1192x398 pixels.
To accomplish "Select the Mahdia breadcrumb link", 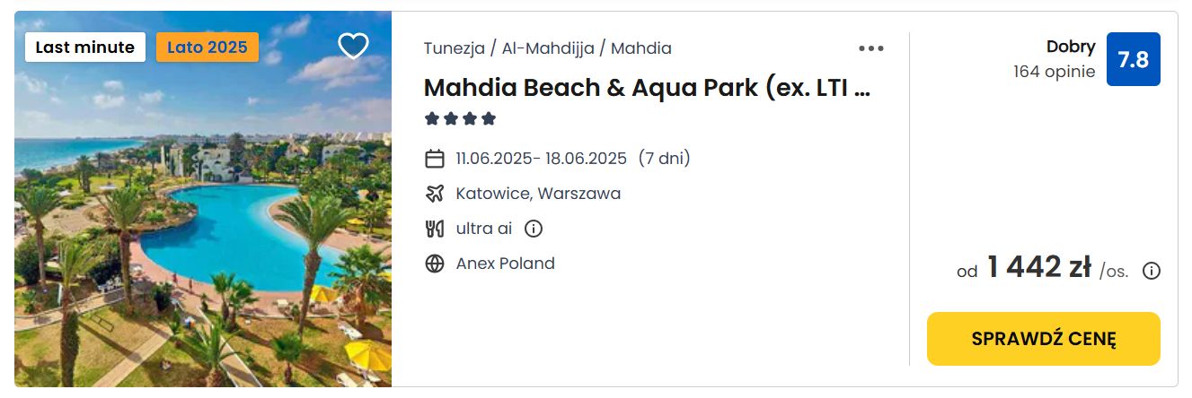I will coord(641,48).
